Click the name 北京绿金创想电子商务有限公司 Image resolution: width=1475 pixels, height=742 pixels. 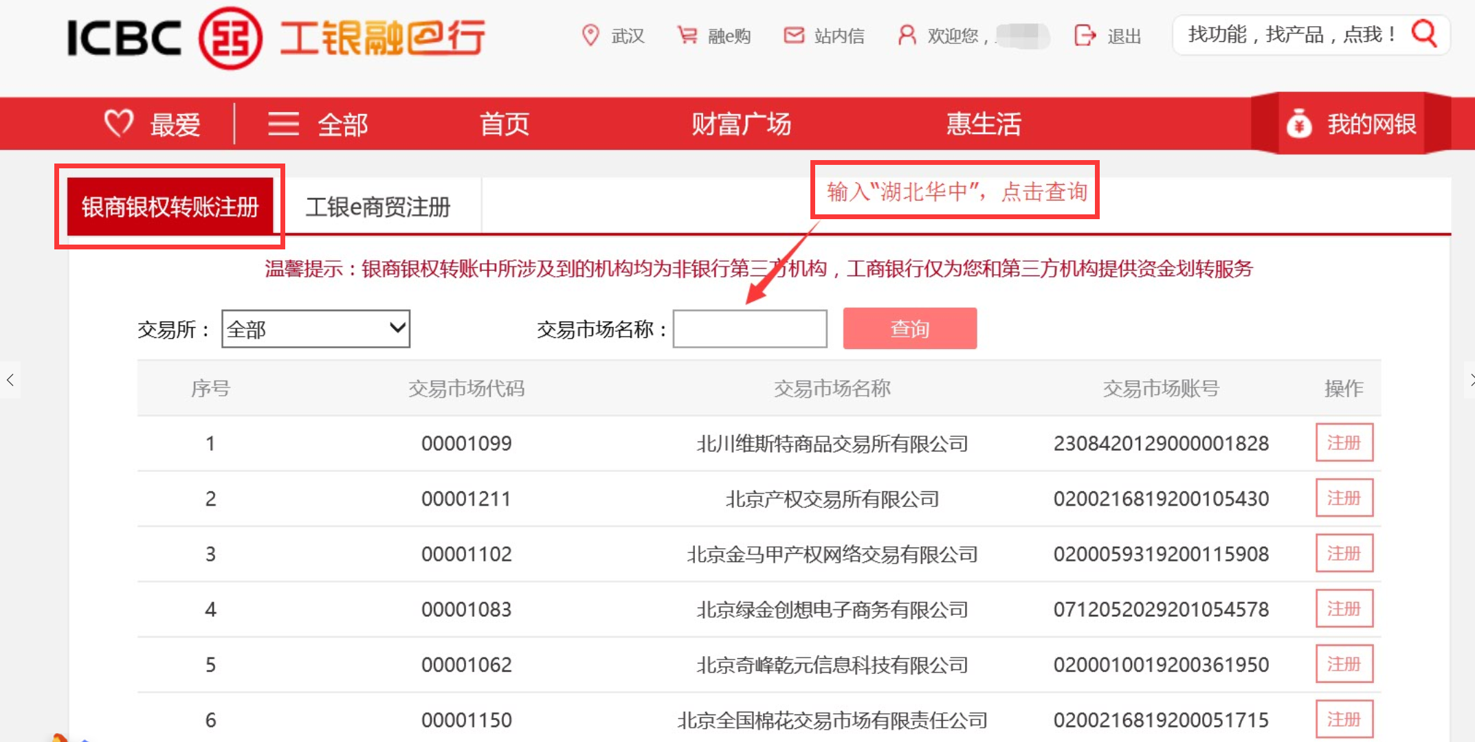pos(832,610)
